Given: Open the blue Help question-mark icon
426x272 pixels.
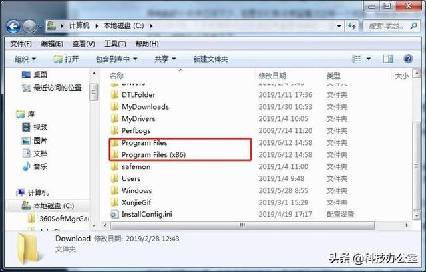Looking at the screenshot, I should 408,59.
